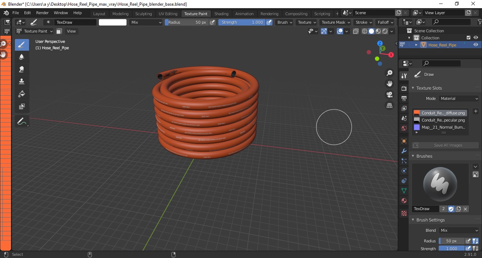Click the zoom magnifier viewport icon
The image size is (482, 258).
(389, 73)
